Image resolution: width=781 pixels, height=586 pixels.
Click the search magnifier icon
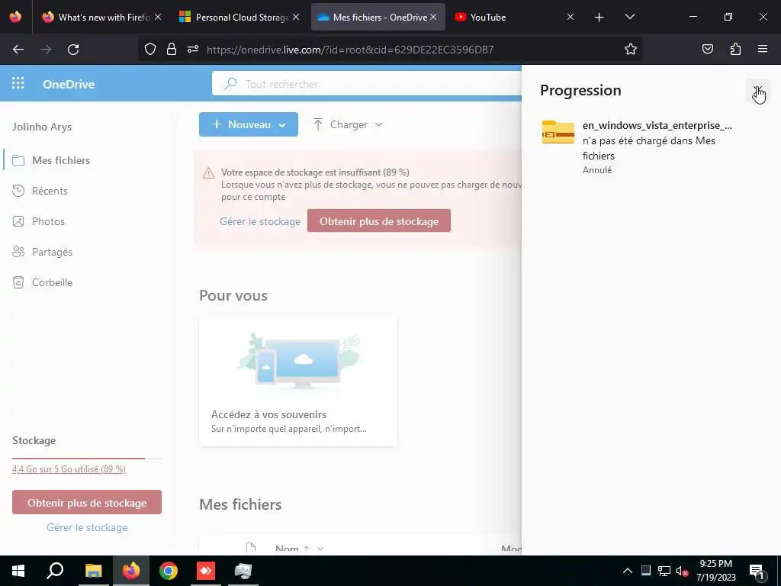tap(230, 84)
